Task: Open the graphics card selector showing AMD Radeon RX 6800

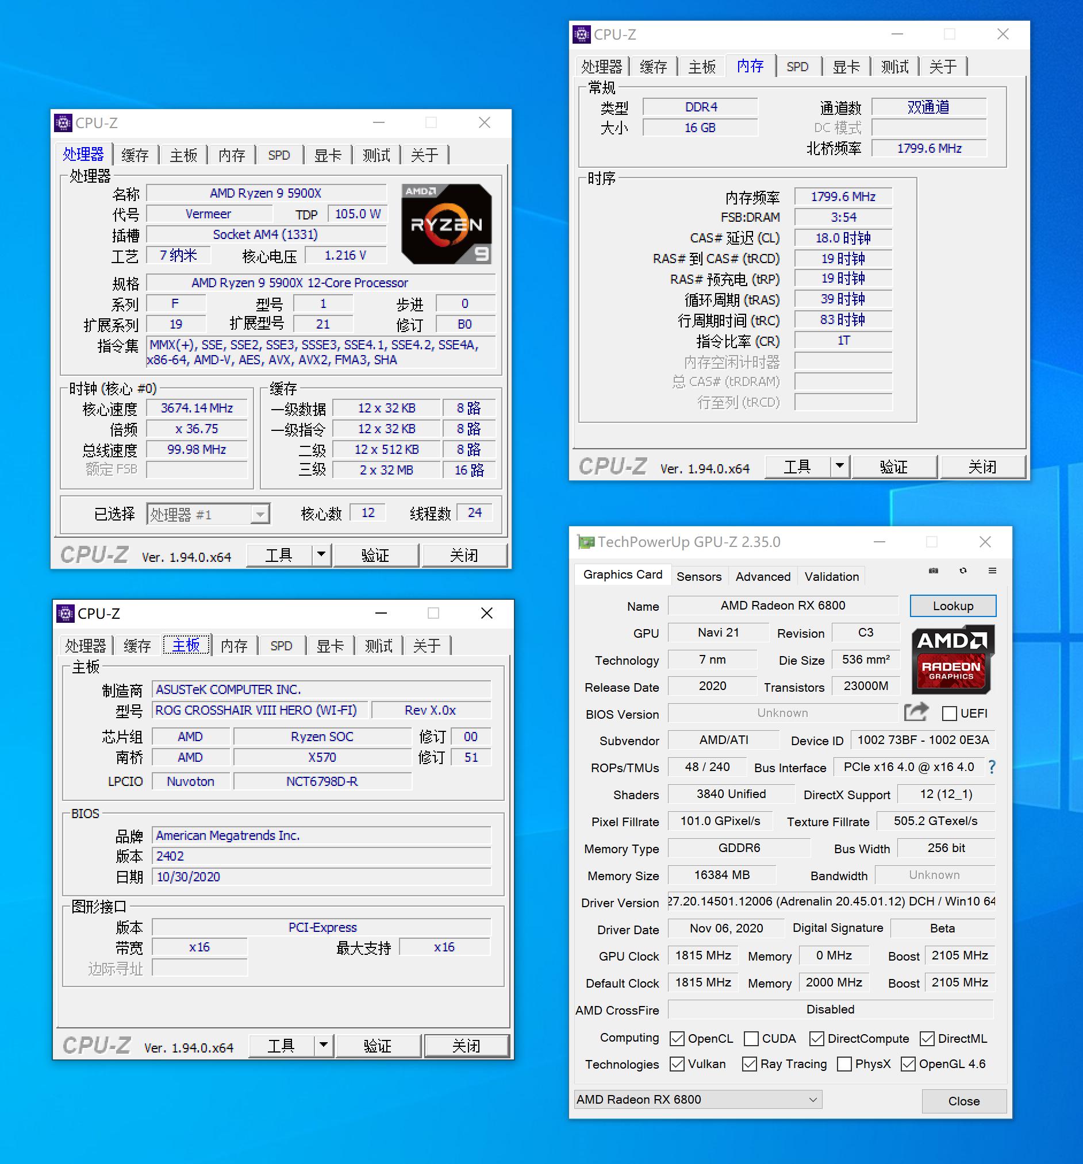Action: (x=697, y=1100)
